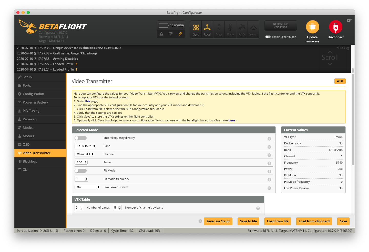Select the Video Transmitter tab
Screen dimensions: 369x252
(40, 153)
